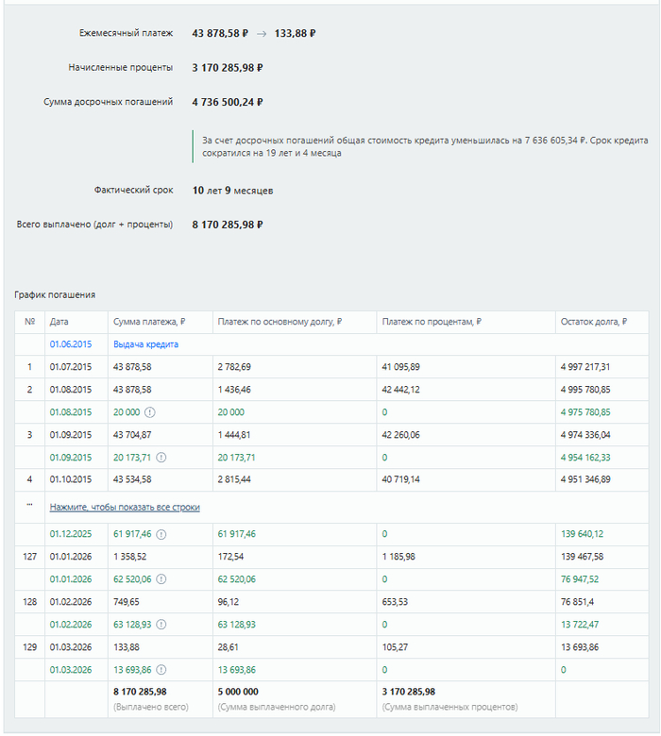This screenshot has height=736, width=661.
Task: Click the reduced monthly payment 133,88 ₽
Action: [x=295, y=33]
